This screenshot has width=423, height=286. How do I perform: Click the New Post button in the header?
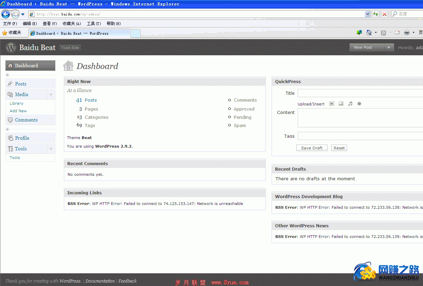pos(367,47)
